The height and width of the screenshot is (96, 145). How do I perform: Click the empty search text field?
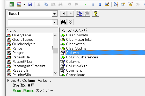point(30,22)
